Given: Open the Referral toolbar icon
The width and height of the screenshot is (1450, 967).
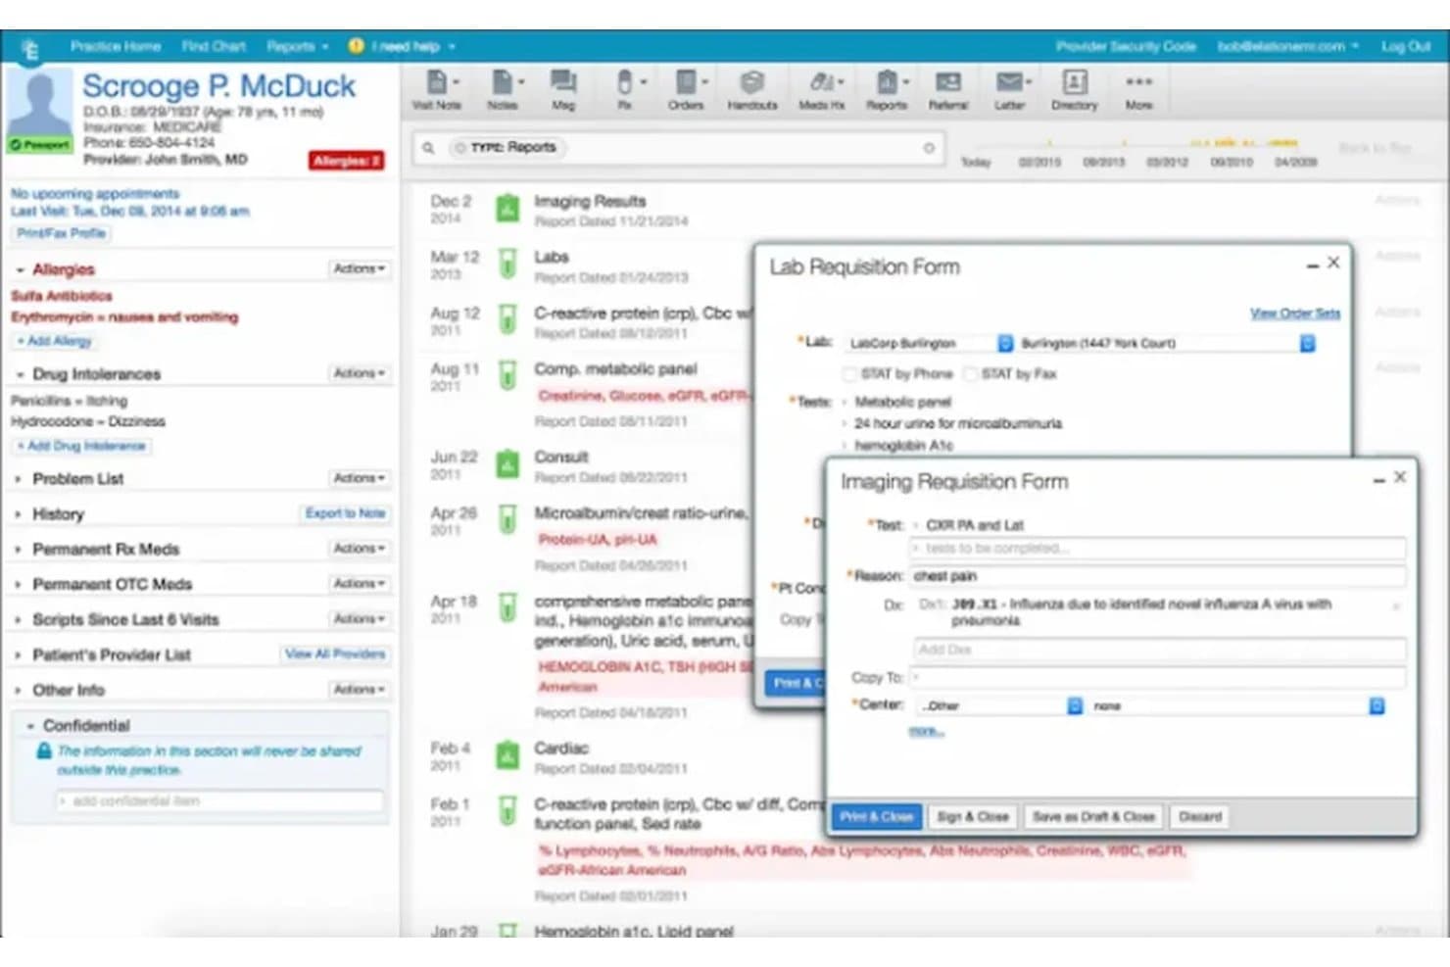Looking at the screenshot, I should [x=947, y=89].
